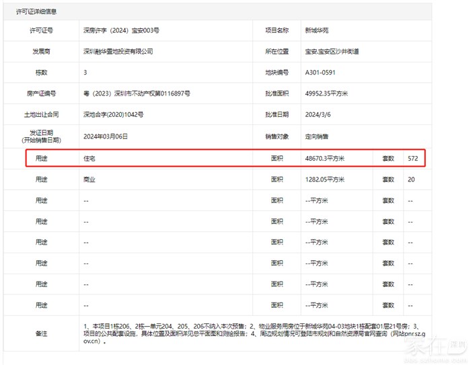Image resolution: width=471 pixels, height=365 pixels.
Task: Click the parcel number A301-0591
Action: click(320, 72)
